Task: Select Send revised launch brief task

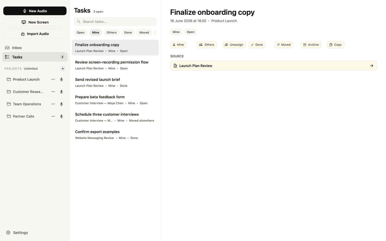Action: (115, 82)
